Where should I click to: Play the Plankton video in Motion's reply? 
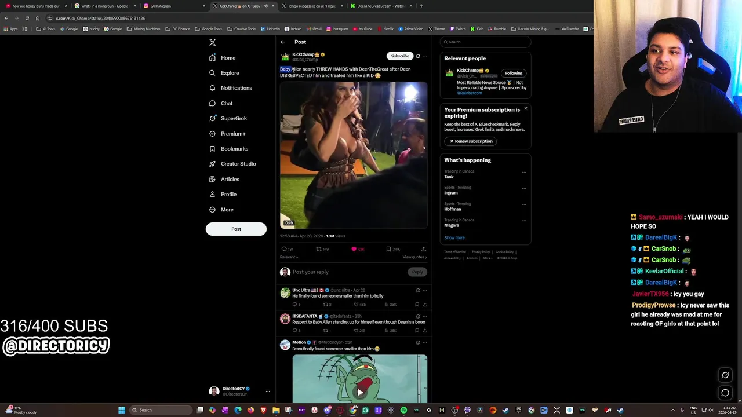pos(360,392)
